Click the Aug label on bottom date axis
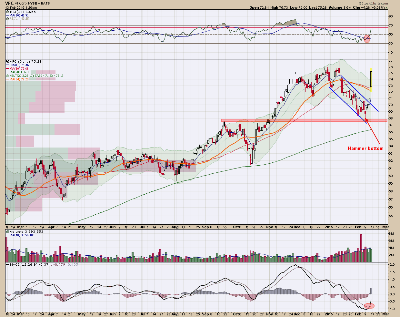The width and height of the screenshot is (400, 317). point(175,314)
